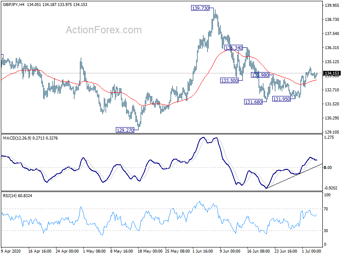This screenshot has width=342, height=256.
Task: Click the 16 Apr 16:00 date label
Action: coord(40,251)
